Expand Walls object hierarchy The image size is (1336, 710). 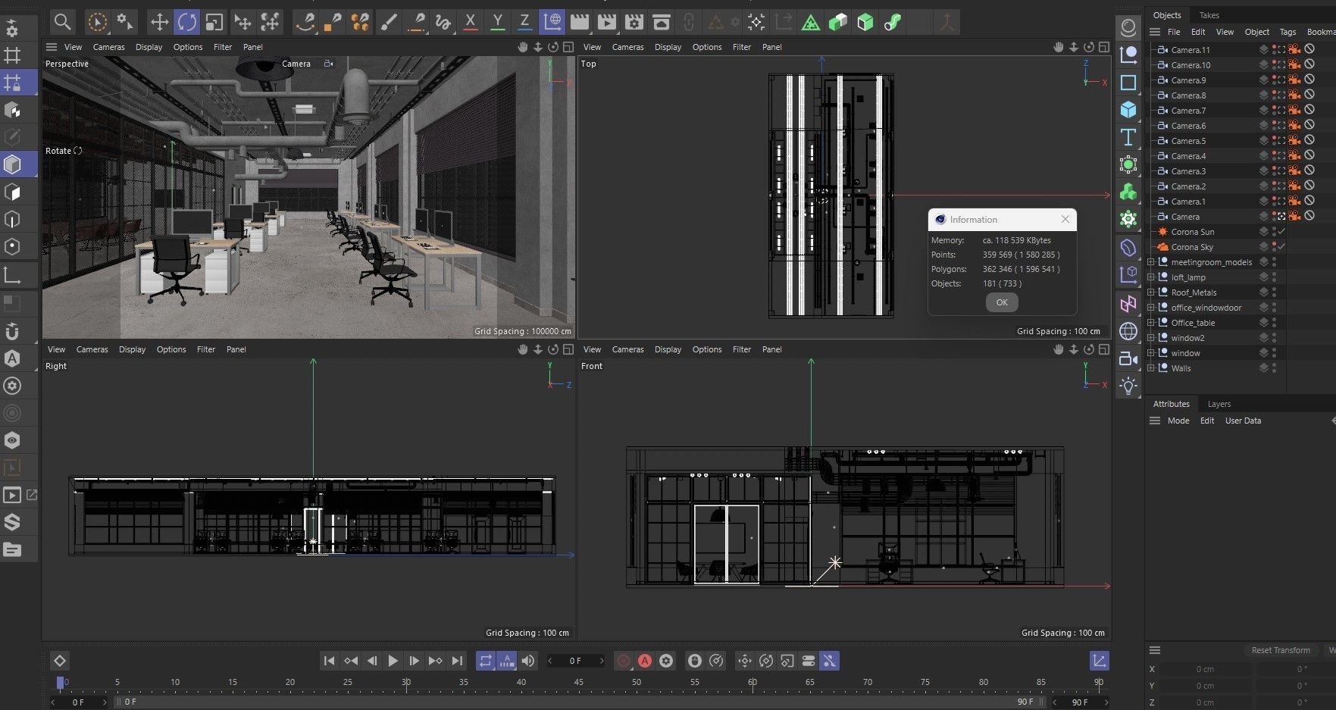[1151, 368]
